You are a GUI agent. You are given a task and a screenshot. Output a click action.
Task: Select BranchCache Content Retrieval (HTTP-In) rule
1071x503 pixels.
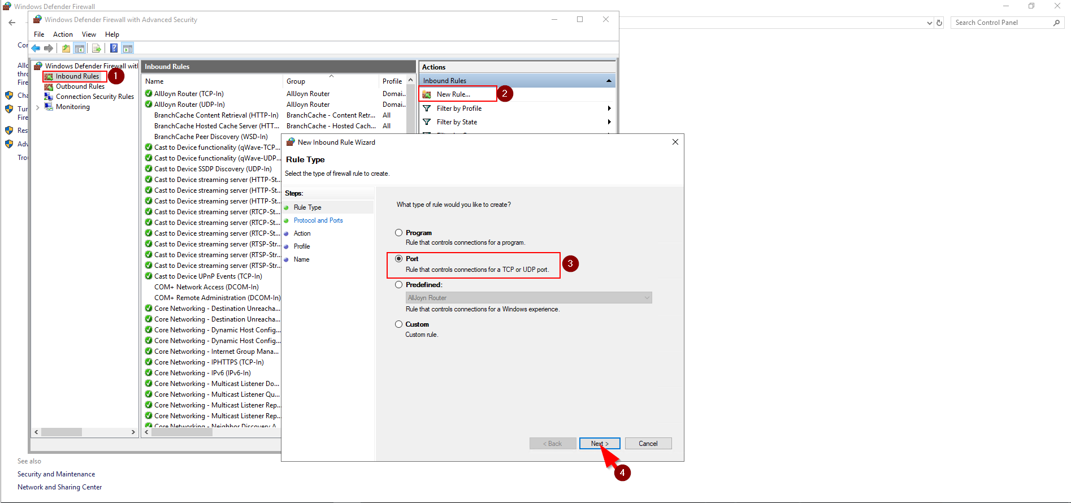coord(216,115)
